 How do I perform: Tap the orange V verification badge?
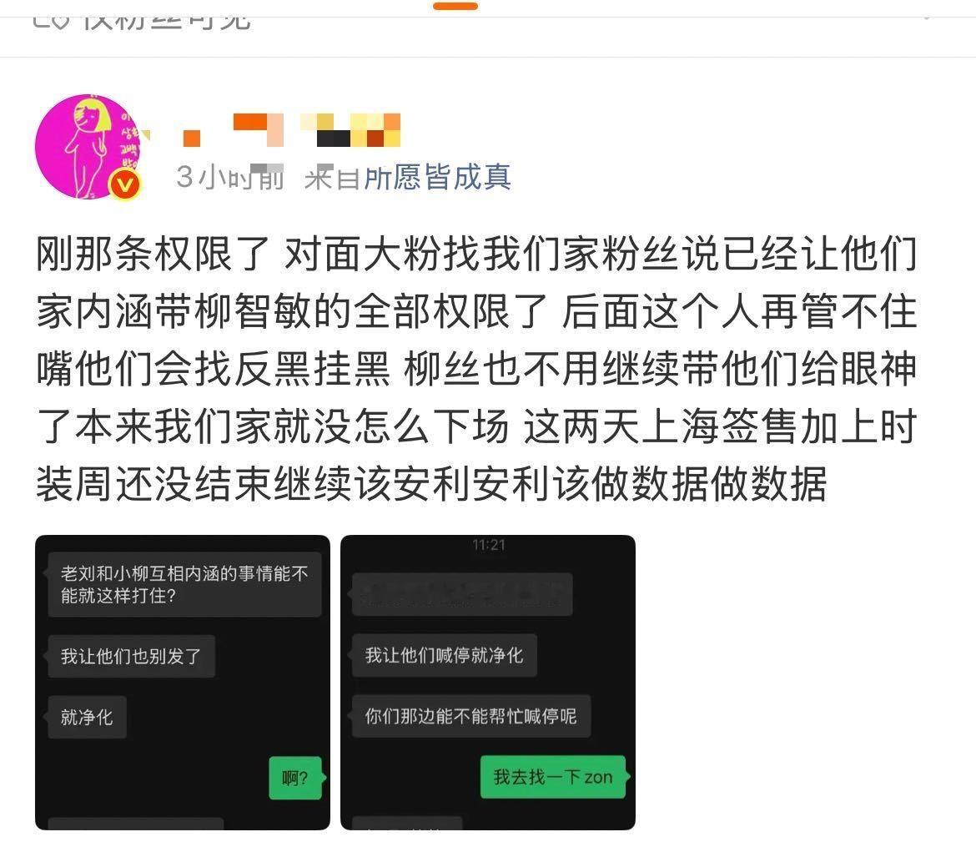click(x=125, y=185)
